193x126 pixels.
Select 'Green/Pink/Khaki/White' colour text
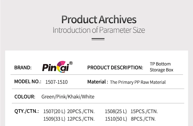(68, 97)
